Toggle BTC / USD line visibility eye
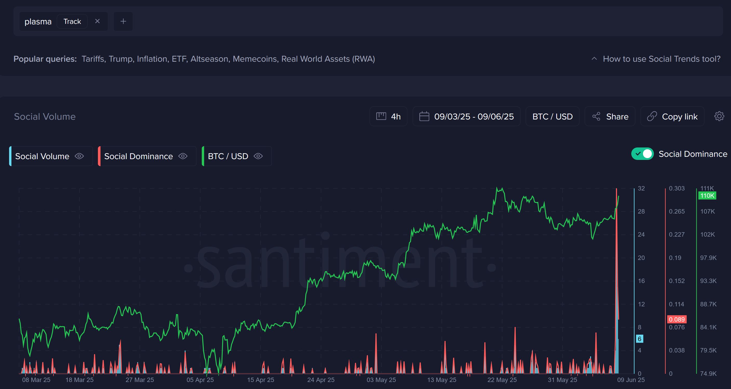This screenshot has width=731, height=389. click(x=258, y=156)
